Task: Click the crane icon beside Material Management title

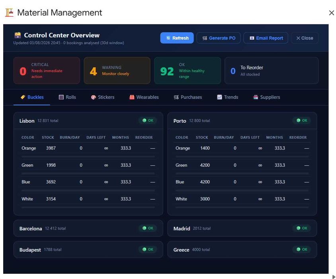Action: coord(9,12)
